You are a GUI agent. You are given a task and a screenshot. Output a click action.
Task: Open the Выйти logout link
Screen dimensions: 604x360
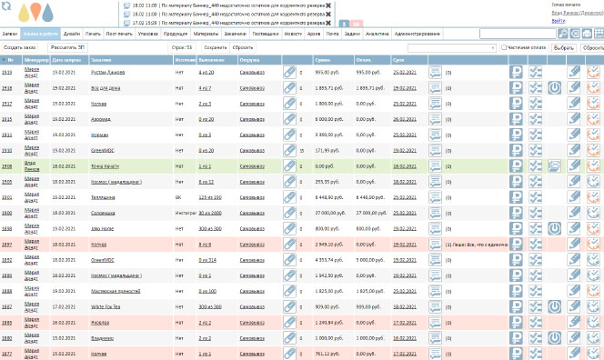(x=559, y=21)
